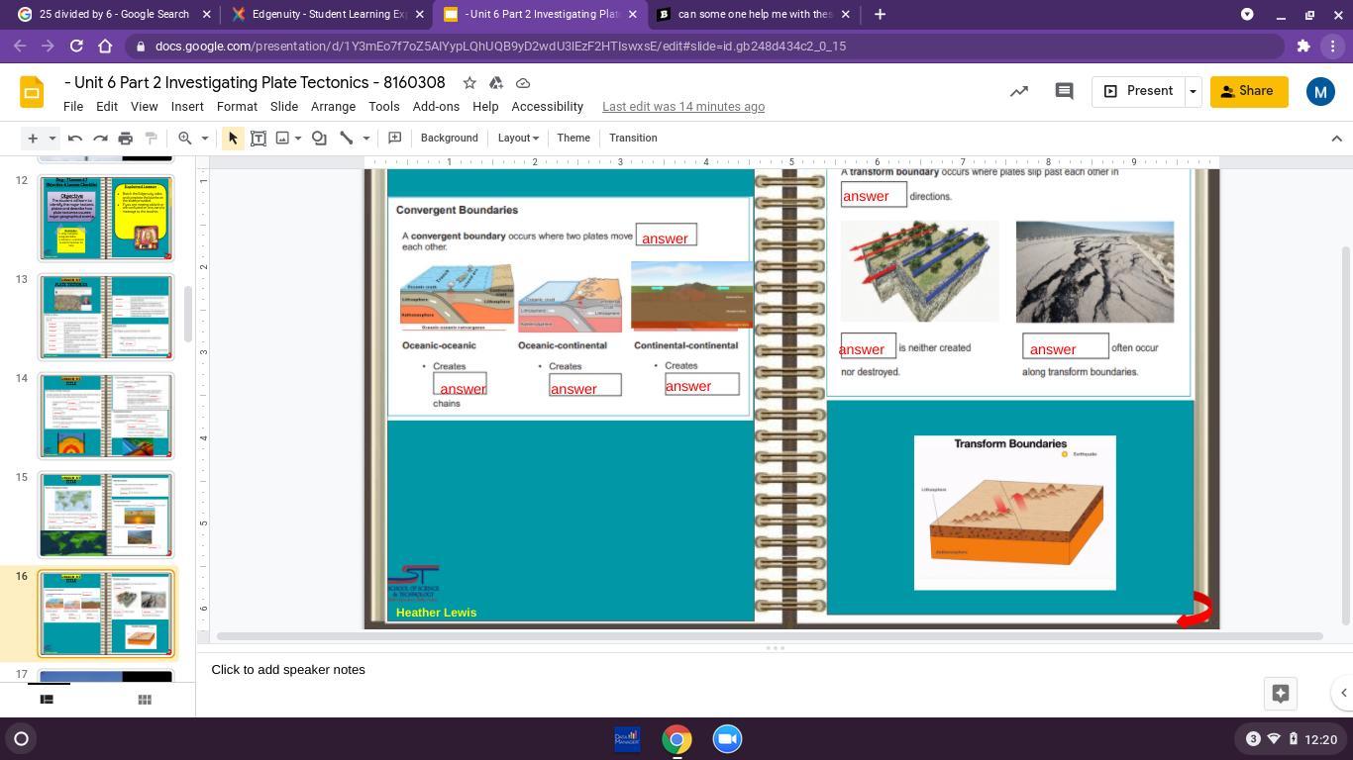Viewport: 1353px width, 760px height.
Task: Switch to grid view of slides
Action: 145,700
